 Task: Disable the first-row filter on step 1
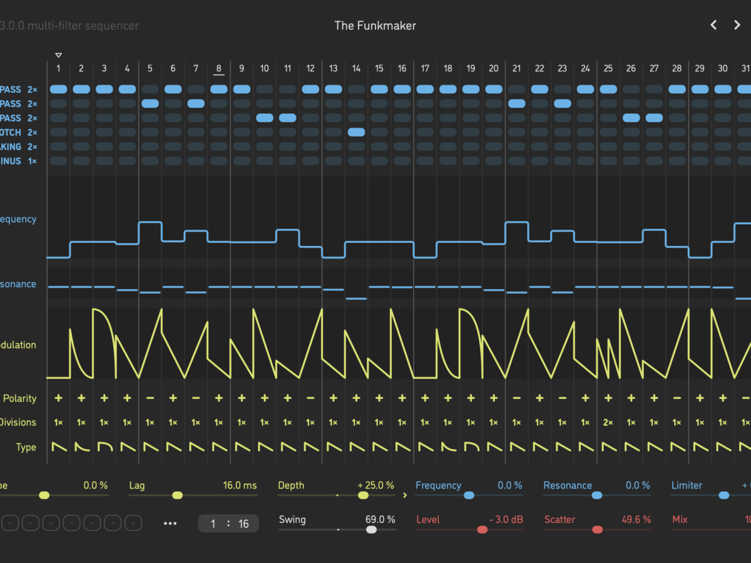(58, 89)
